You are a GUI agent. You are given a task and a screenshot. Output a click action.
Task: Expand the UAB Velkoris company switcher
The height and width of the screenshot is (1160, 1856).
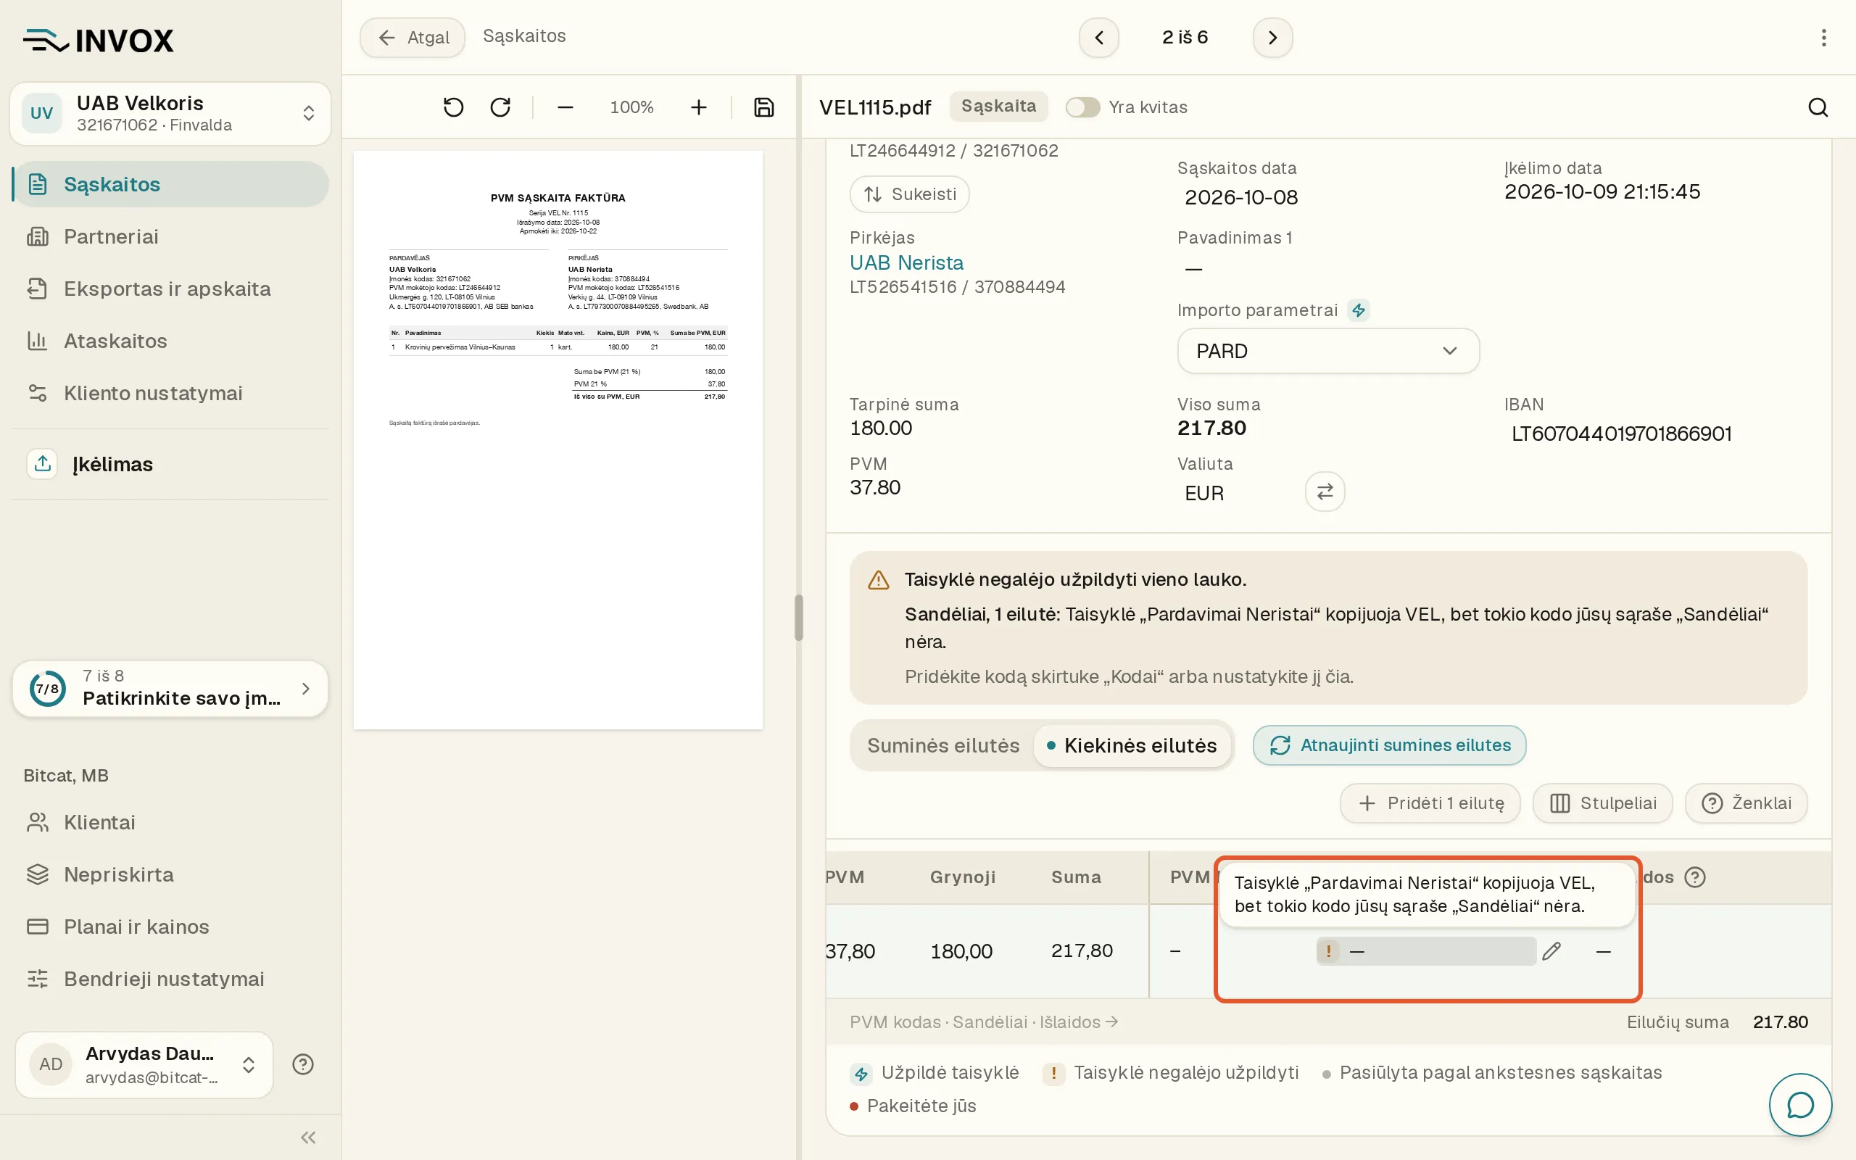coord(170,114)
